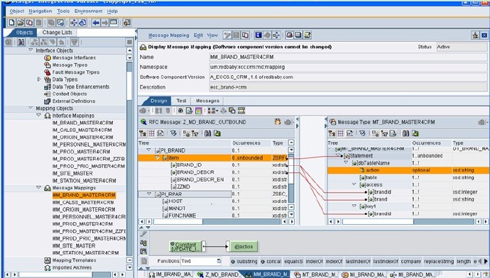490x278 pixels.
Task: Click the tree view icon under Message Type
Action: tap(332, 133)
